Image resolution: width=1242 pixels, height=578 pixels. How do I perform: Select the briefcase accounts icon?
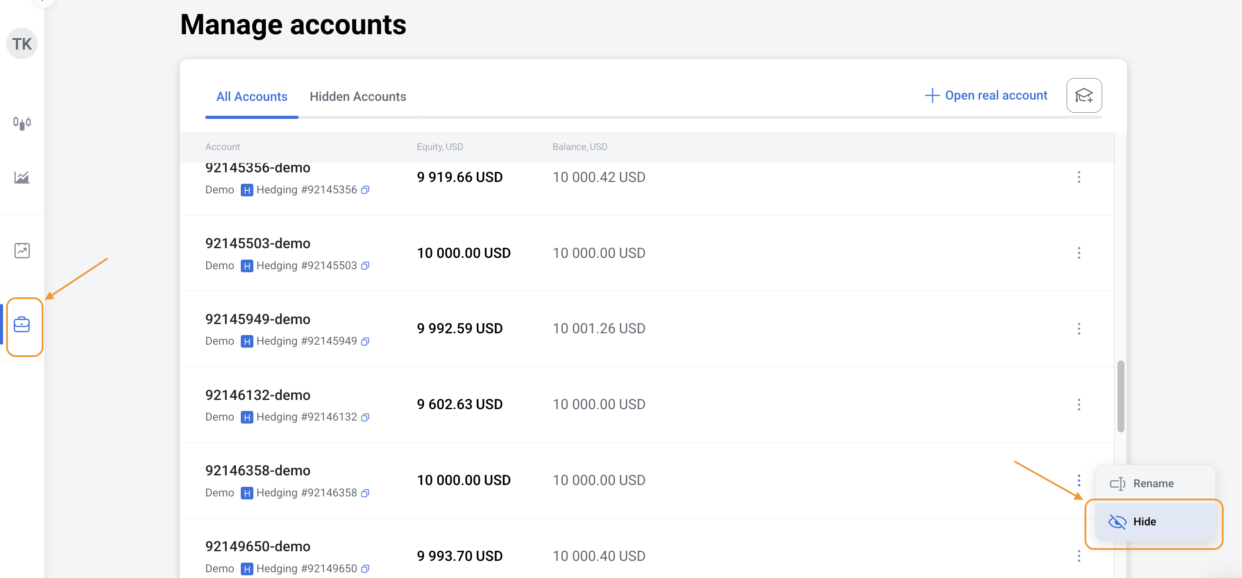pos(21,325)
